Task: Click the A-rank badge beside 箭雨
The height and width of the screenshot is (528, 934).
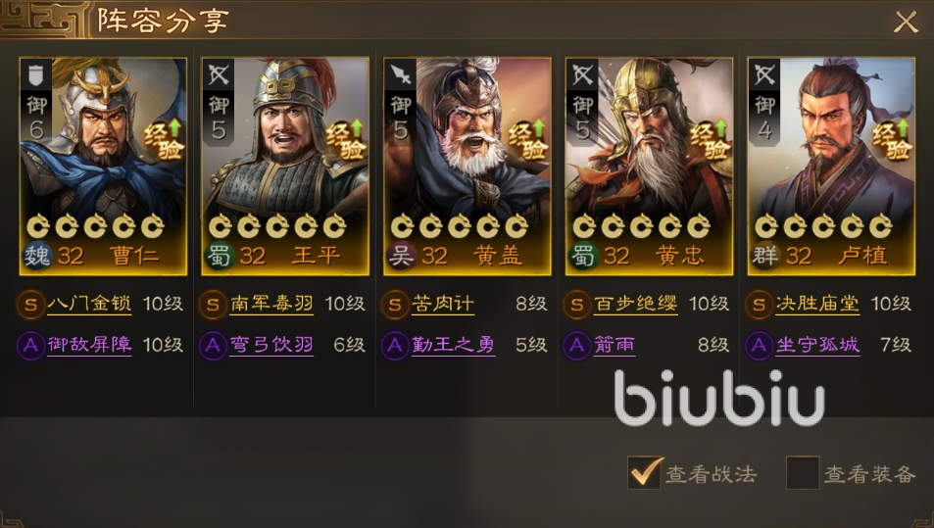Action: (x=576, y=346)
